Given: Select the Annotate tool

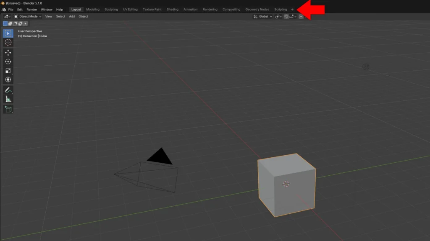Looking at the screenshot, I should click(8, 90).
